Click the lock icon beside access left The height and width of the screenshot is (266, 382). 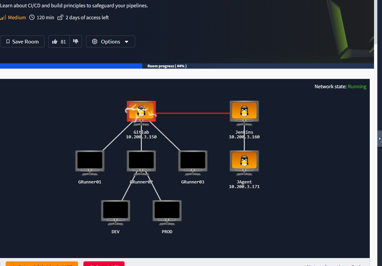point(60,17)
